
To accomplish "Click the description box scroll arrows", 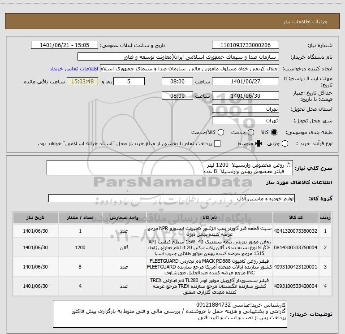I will [289, 165].
